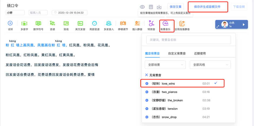Viewport: 254px width, 126px height.
Task: Select the (浪漫) two_pianos track
Action: 164,92
